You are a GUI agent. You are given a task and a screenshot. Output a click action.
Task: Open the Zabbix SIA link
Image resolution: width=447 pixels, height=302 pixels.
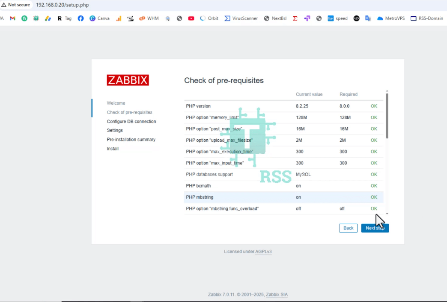(277, 295)
